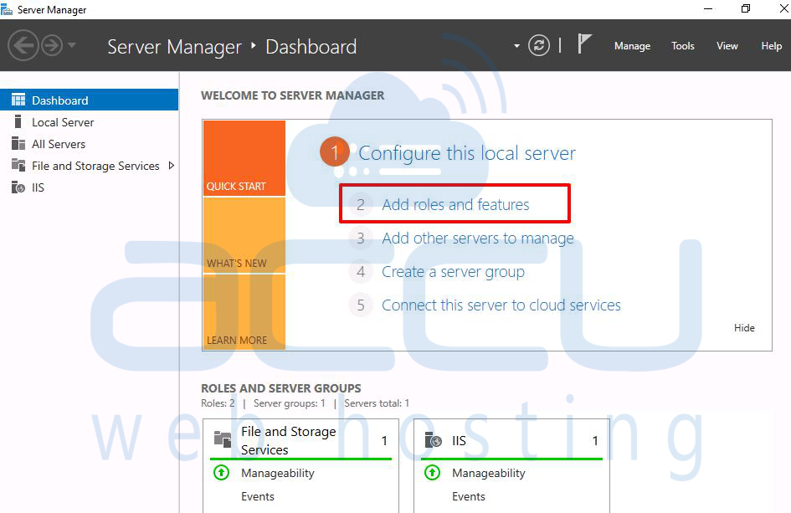Click the File and Storage Services tile icon
The height and width of the screenshot is (513, 791).
pos(223,439)
